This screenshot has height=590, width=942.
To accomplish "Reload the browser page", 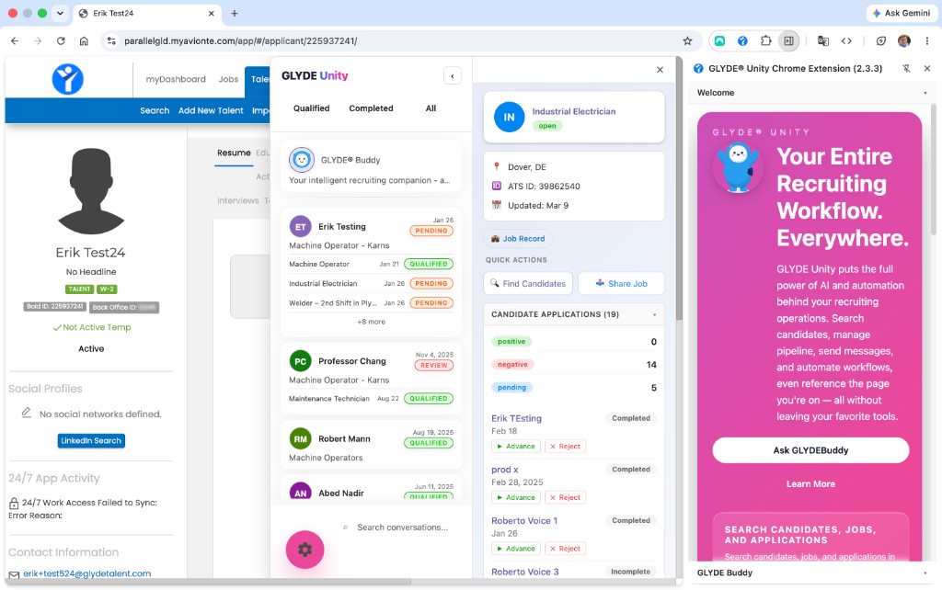I will pos(61,40).
